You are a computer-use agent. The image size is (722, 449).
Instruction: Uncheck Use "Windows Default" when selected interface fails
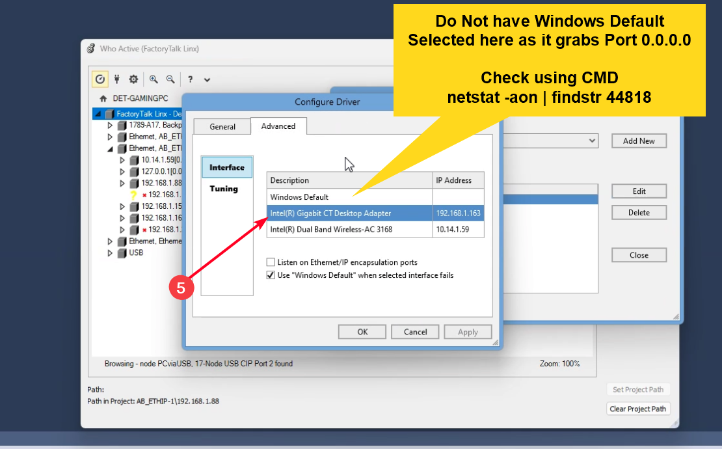click(271, 275)
